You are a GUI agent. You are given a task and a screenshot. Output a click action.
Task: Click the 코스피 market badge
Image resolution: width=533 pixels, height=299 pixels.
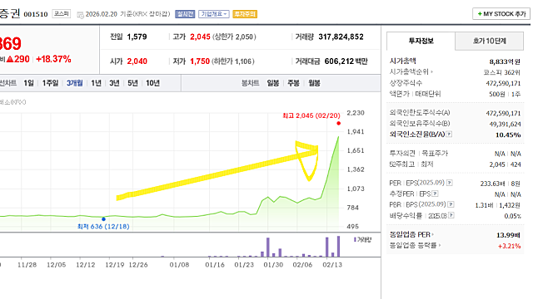click(61, 13)
